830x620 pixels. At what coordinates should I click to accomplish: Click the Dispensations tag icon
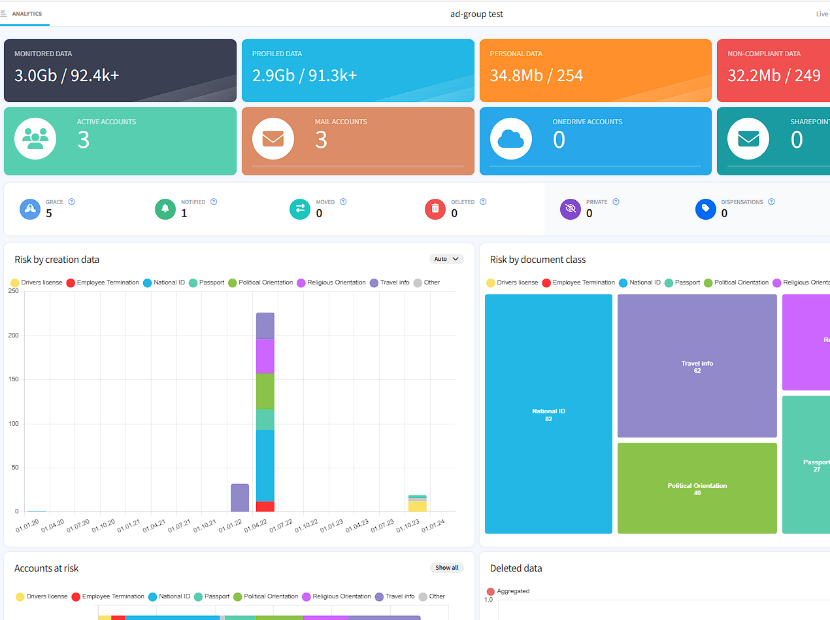(706, 209)
